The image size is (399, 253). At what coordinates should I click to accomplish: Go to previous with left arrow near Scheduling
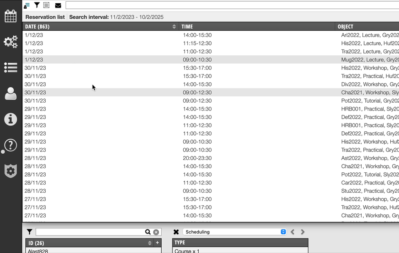tap(293, 232)
